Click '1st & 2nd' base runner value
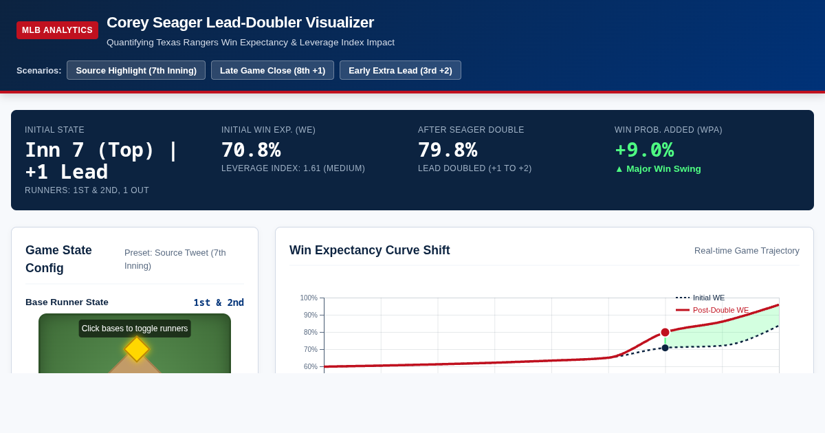825x433 pixels. 219,302
